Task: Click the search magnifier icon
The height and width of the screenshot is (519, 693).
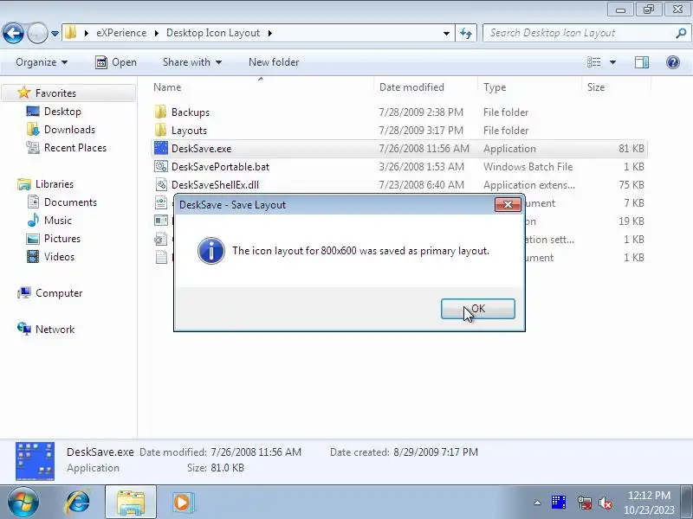Action: point(682,33)
